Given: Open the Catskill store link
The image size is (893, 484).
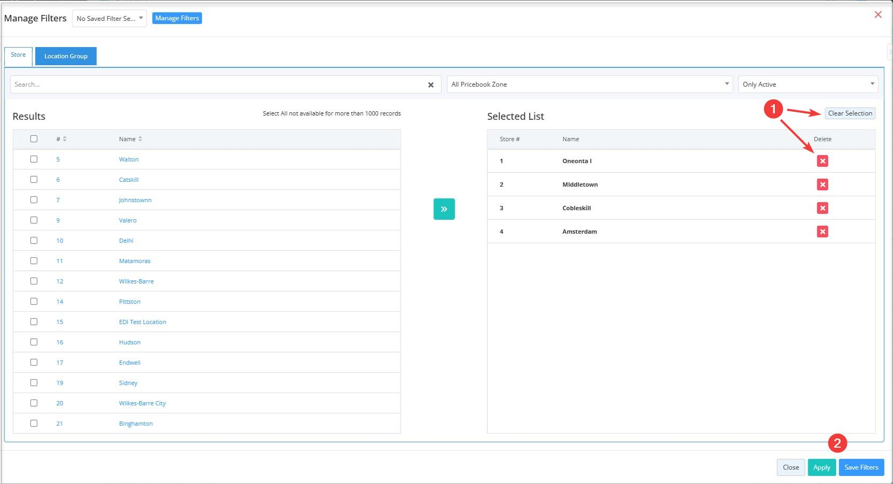Looking at the screenshot, I should 129,180.
